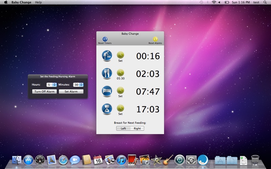
Task: Click the 02:03 feeding timer readout
Action: click(148, 74)
